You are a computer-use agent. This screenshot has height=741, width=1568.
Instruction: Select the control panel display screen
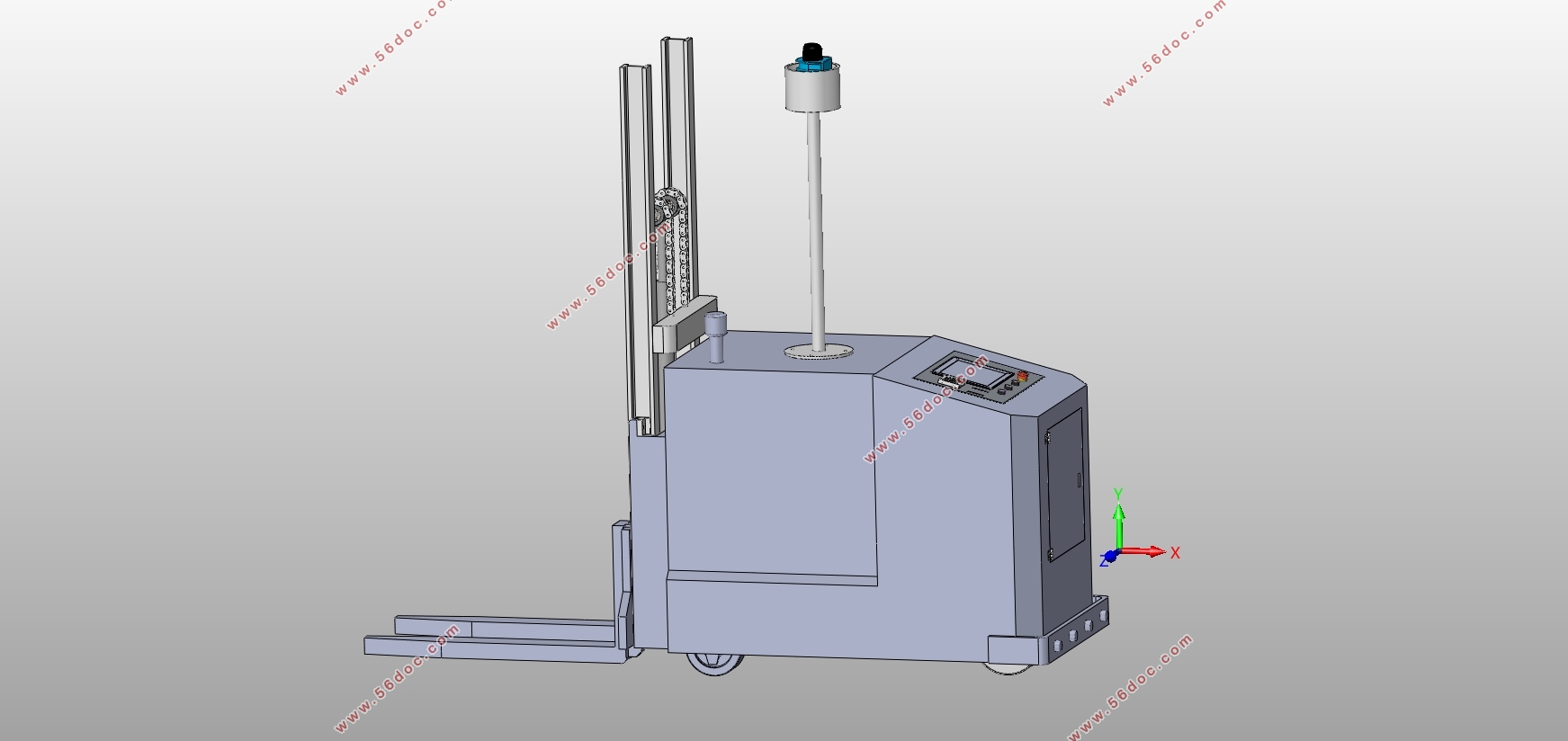972,370
